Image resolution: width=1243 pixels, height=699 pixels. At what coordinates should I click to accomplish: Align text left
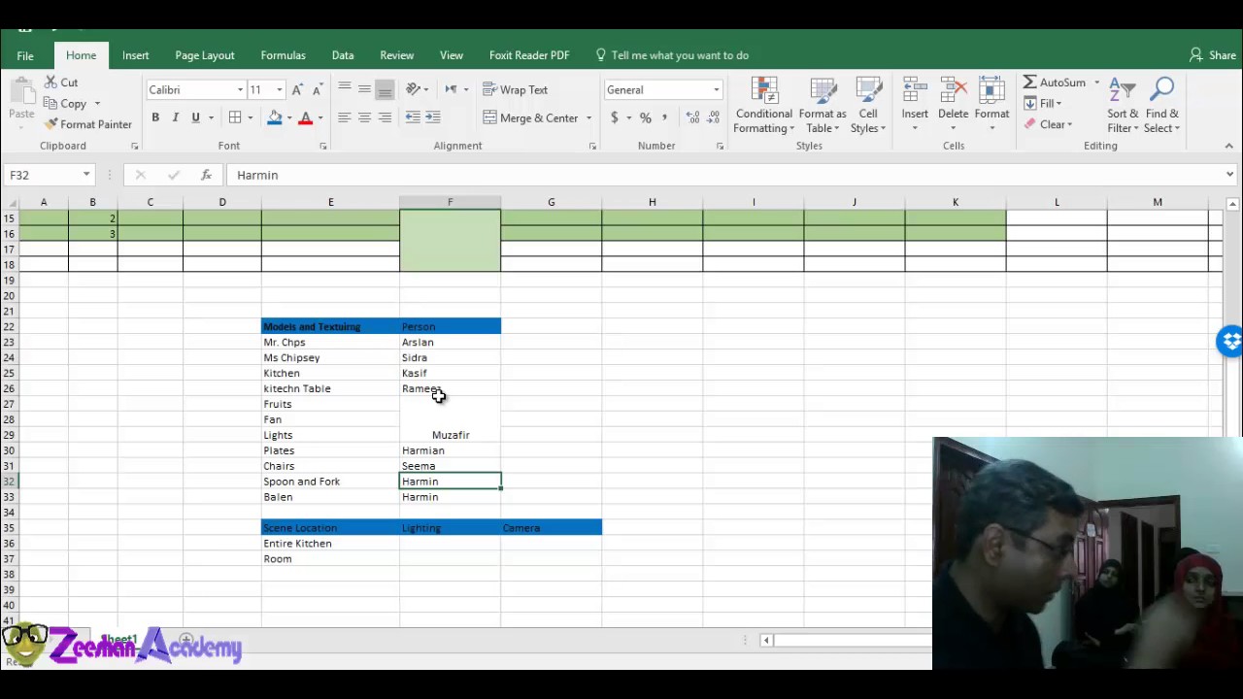(344, 117)
